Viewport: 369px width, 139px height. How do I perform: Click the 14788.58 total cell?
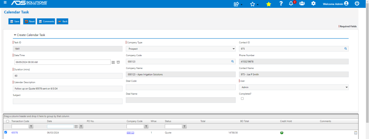(x=233, y=133)
